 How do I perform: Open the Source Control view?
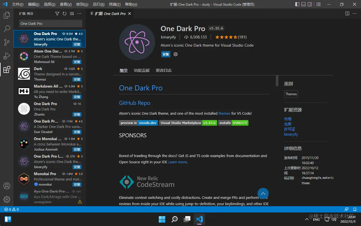coord(7,42)
